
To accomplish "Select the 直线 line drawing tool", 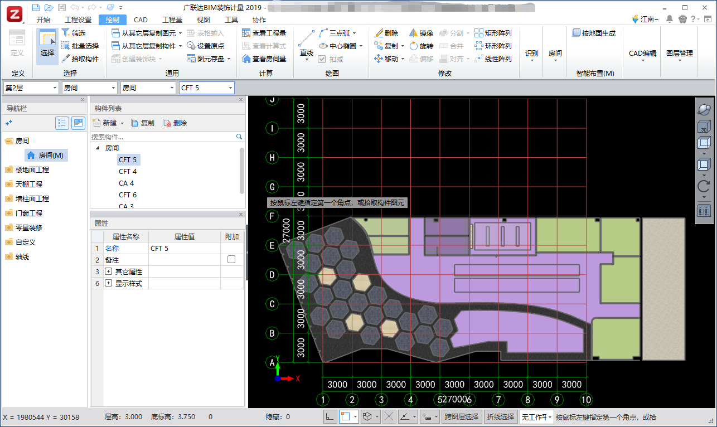I will pos(306,46).
